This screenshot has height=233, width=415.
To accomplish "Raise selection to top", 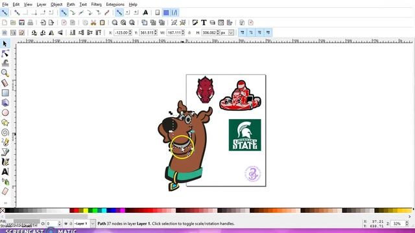I will pos(98,32).
